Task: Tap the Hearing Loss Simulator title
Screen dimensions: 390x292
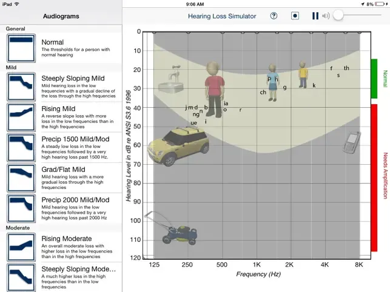Action: 222,16
